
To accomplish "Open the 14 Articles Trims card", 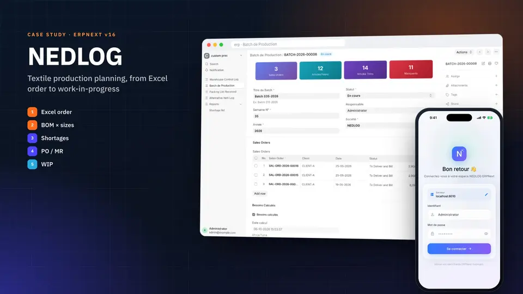I will pyautogui.click(x=365, y=70).
